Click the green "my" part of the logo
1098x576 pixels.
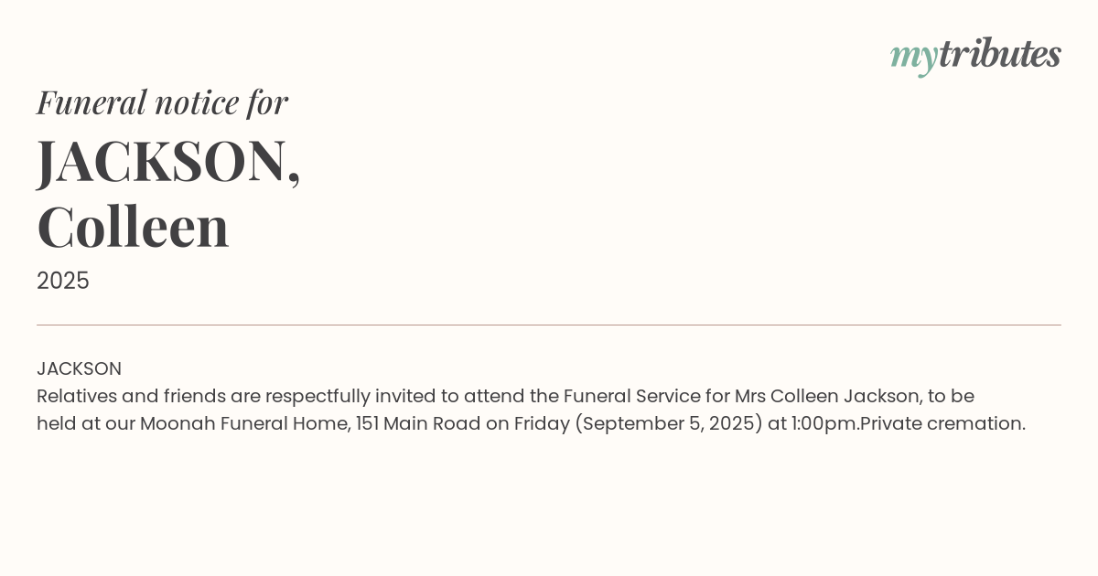pos(913,57)
